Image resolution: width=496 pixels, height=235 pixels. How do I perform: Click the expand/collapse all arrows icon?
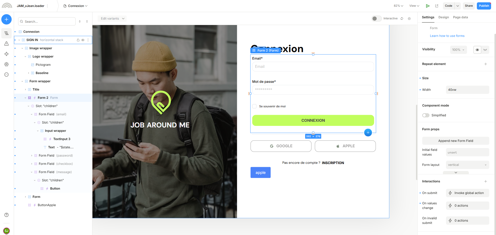click(80, 21)
